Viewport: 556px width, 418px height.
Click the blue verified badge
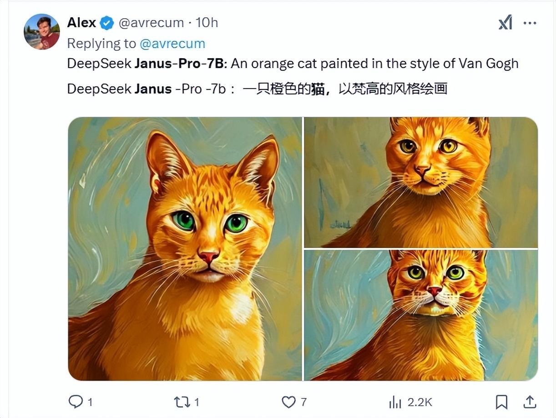click(x=107, y=23)
